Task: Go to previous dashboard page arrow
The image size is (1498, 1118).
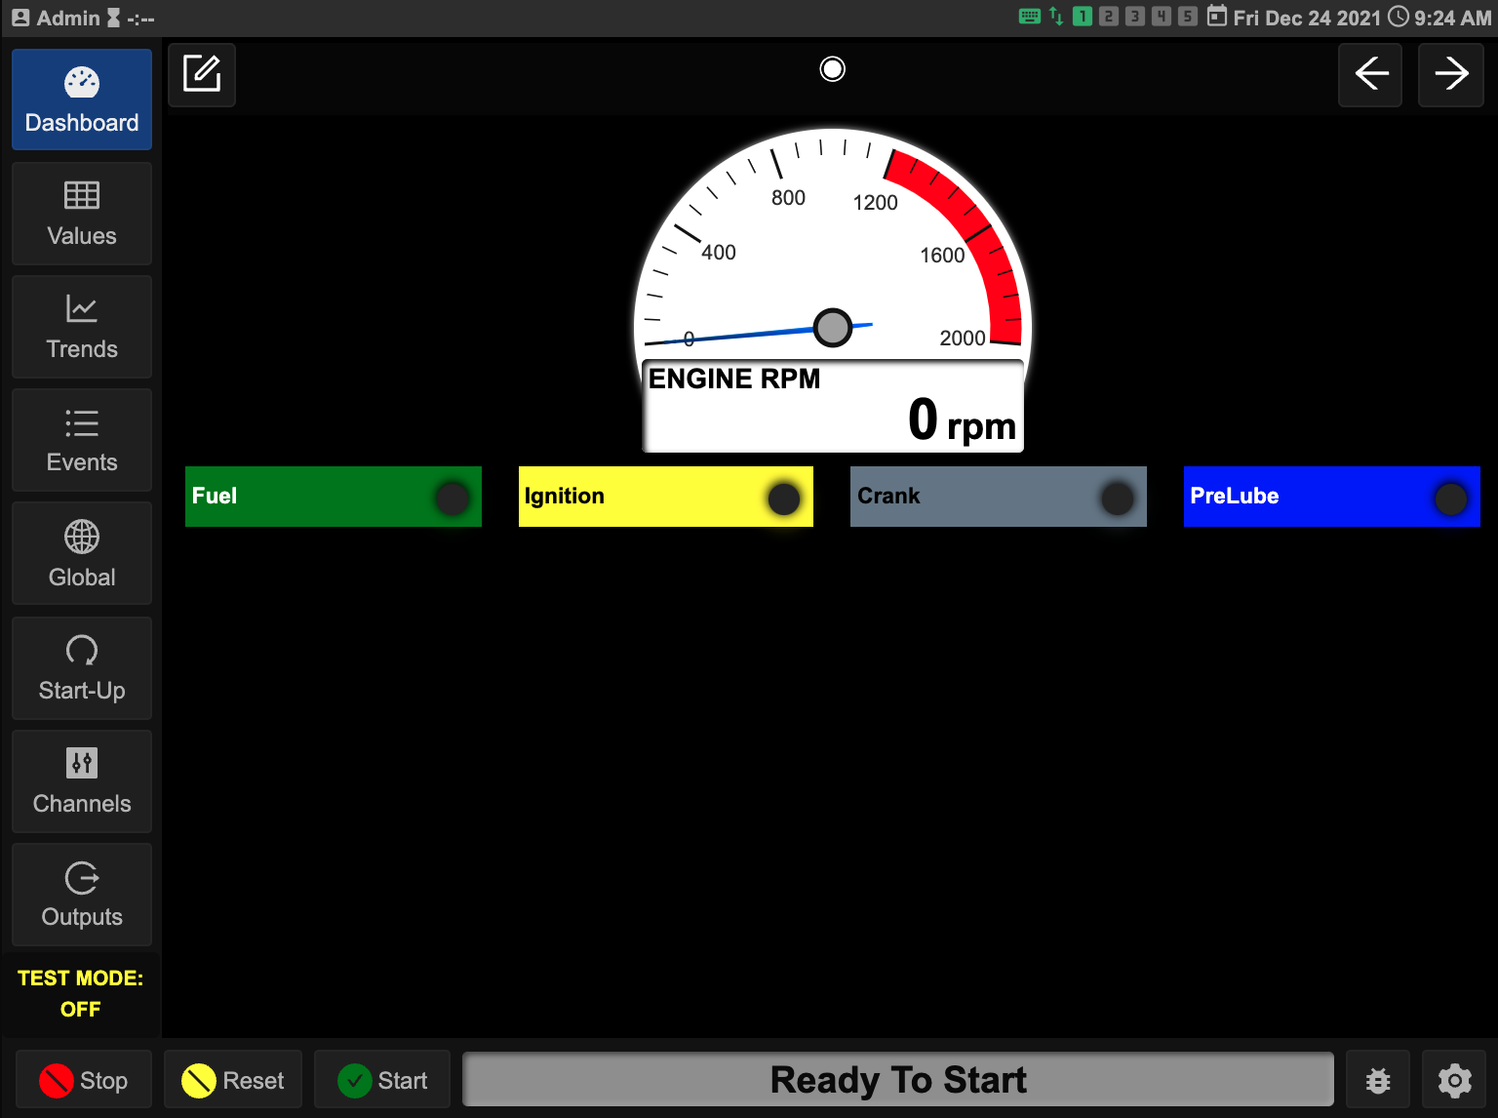Action: coord(1370,74)
